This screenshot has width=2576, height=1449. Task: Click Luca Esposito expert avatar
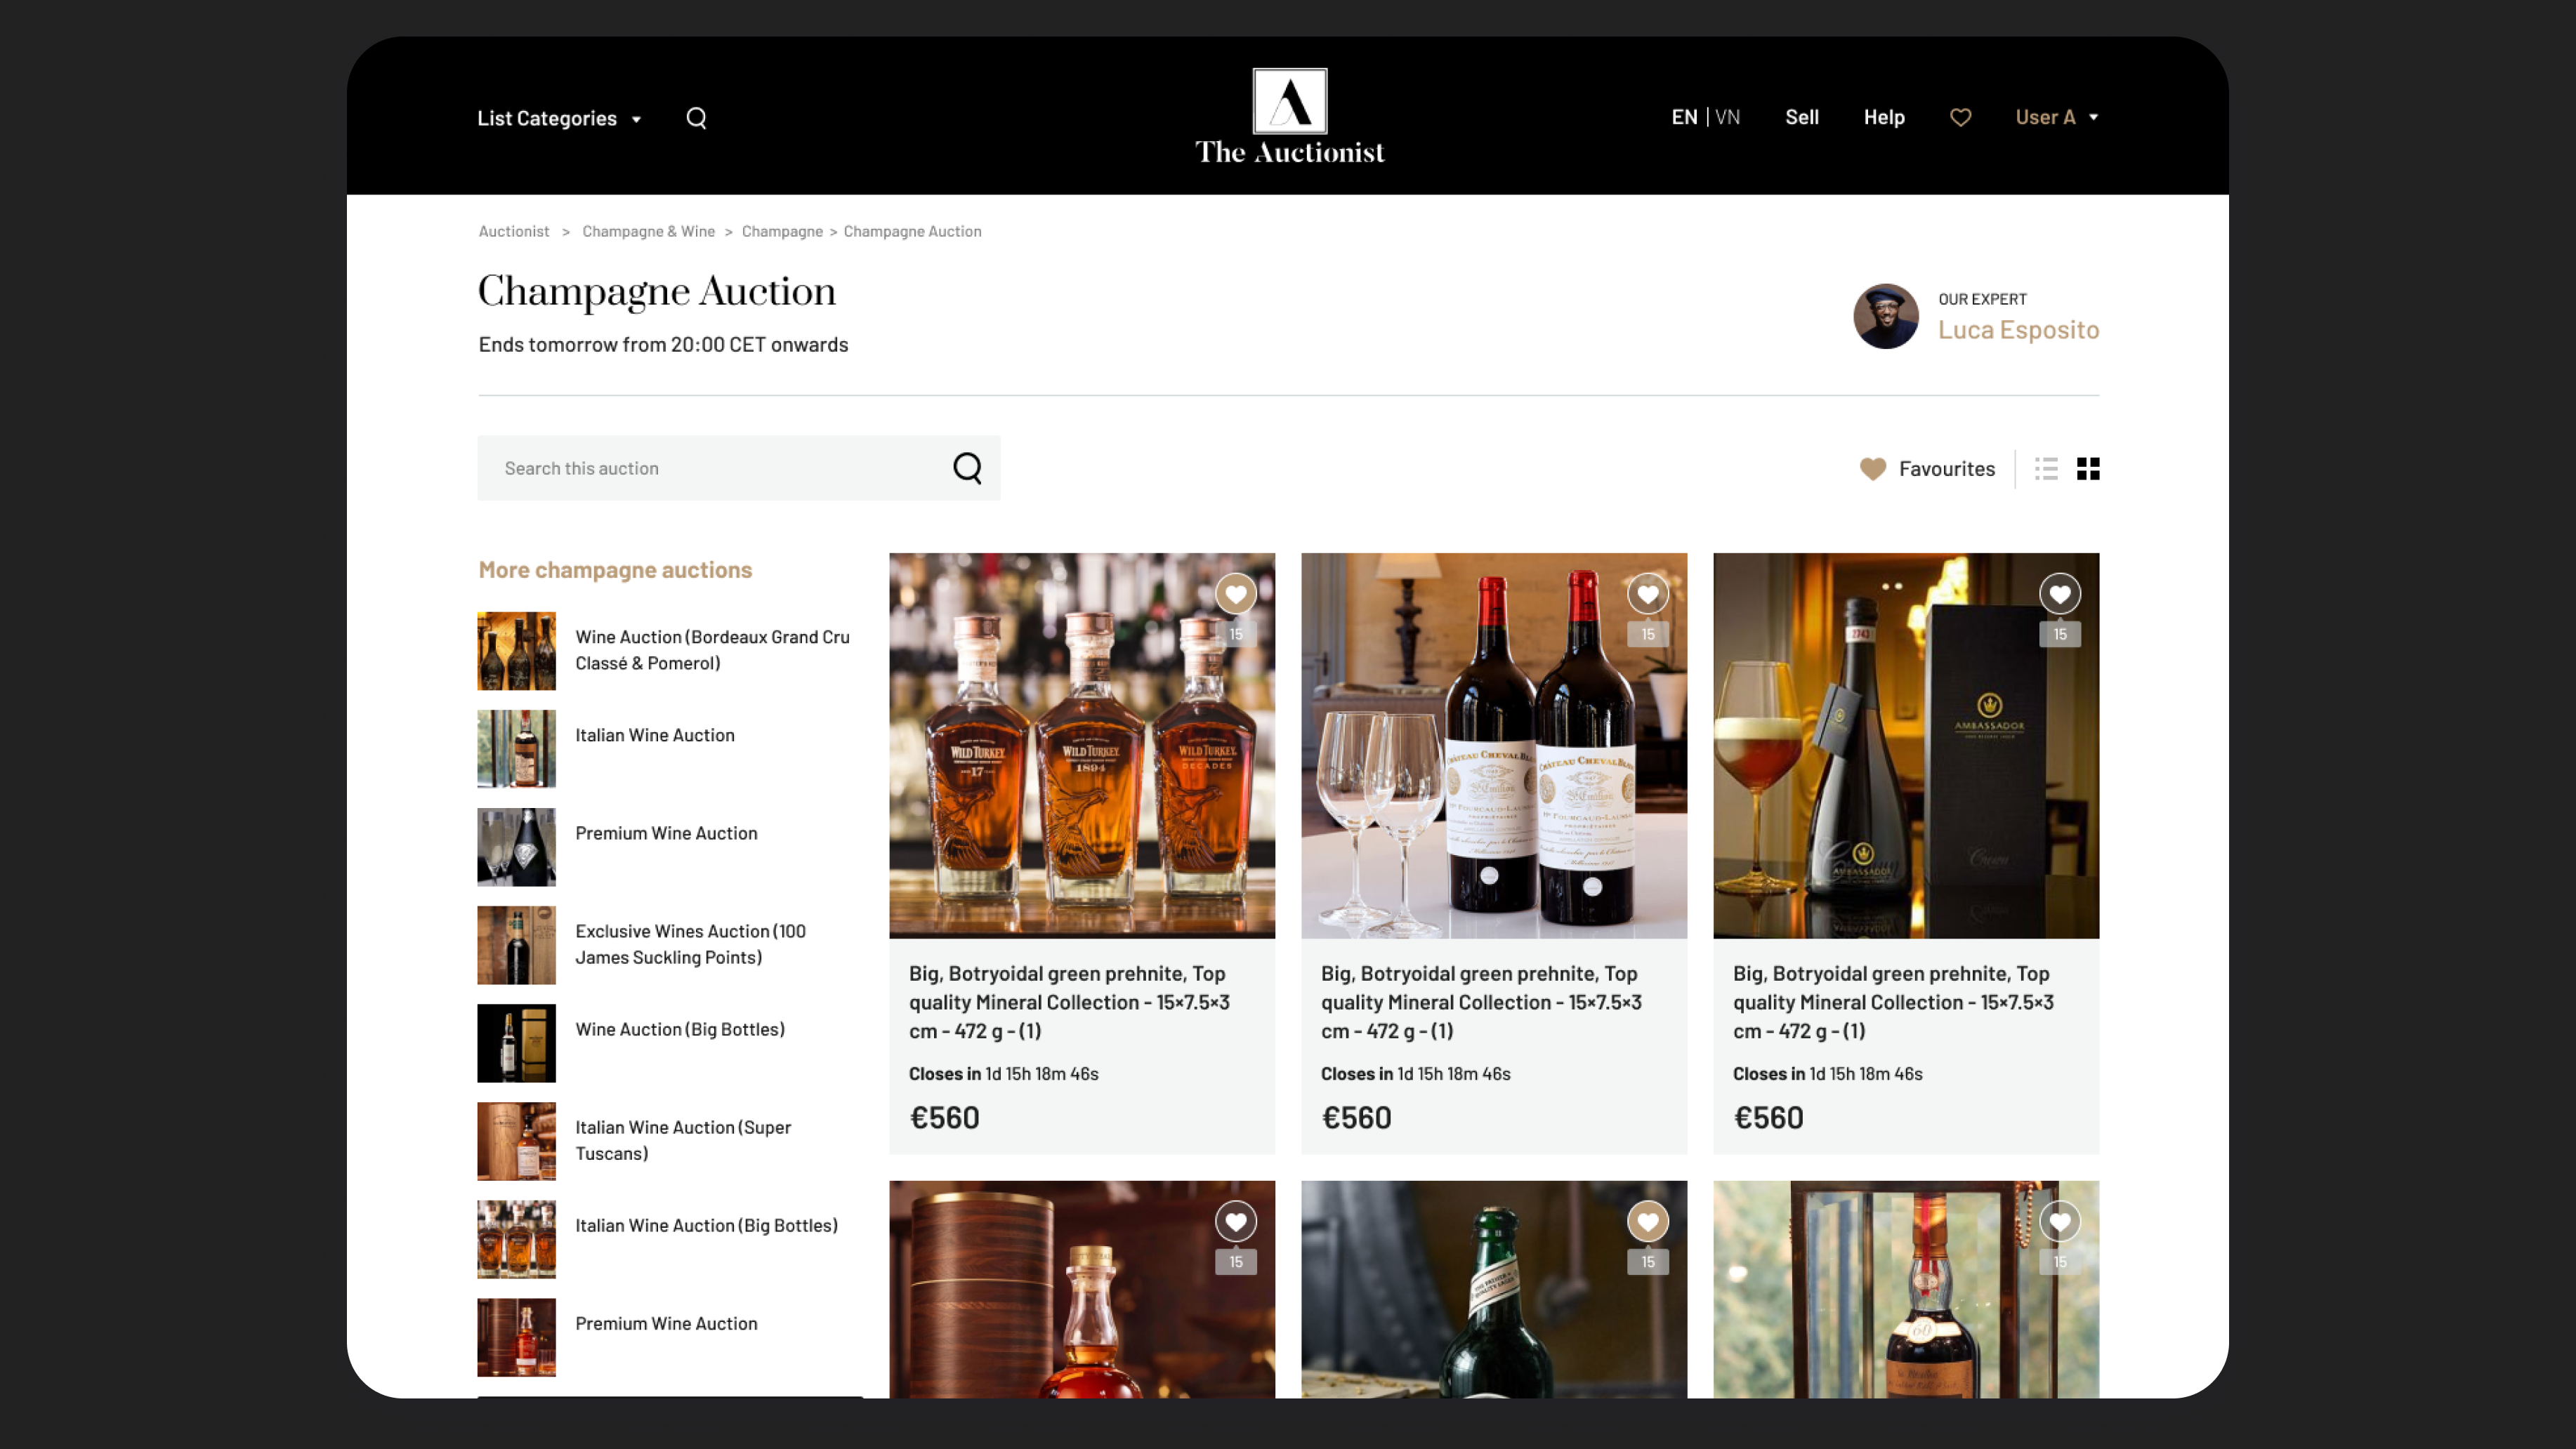click(x=1885, y=316)
